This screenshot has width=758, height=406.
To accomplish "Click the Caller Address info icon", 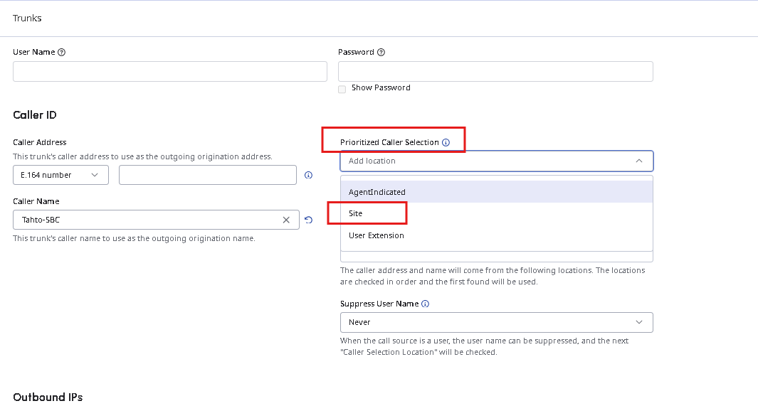I will 308,175.
